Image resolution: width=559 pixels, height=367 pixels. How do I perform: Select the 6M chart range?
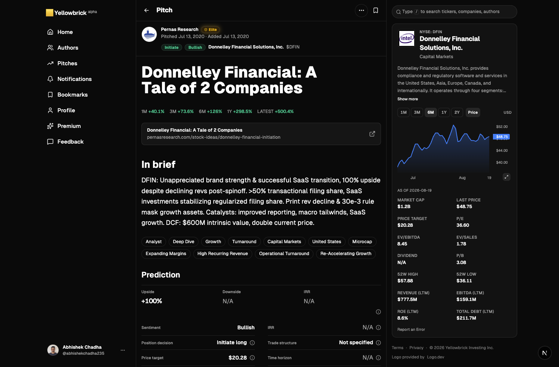click(x=431, y=112)
